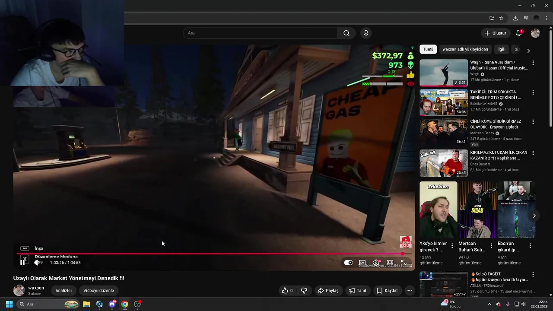553x311 pixels.
Task: Switch to Chrome in the taskbar
Action: tap(124, 304)
